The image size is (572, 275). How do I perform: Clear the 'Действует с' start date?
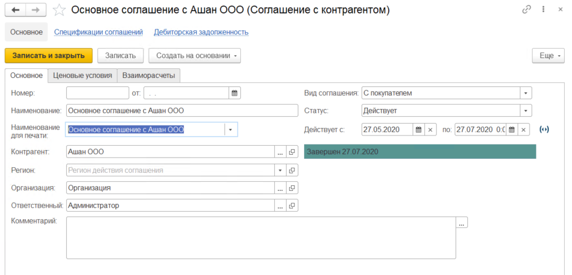click(x=430, y=129)
